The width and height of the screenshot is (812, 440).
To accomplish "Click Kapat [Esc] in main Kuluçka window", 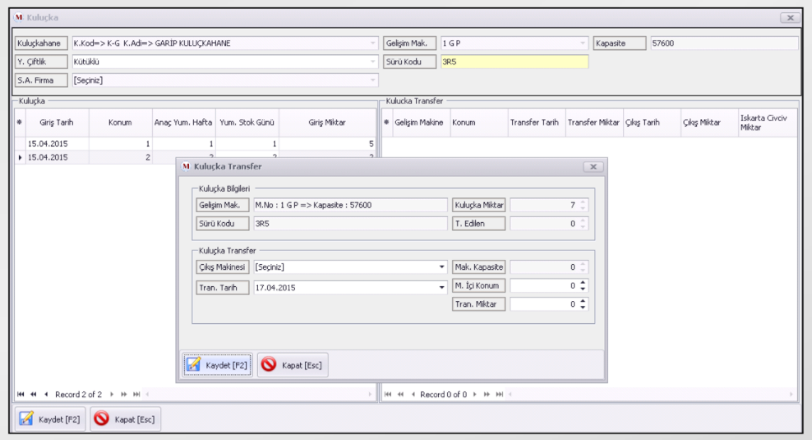I will click(x=125, y=419).
